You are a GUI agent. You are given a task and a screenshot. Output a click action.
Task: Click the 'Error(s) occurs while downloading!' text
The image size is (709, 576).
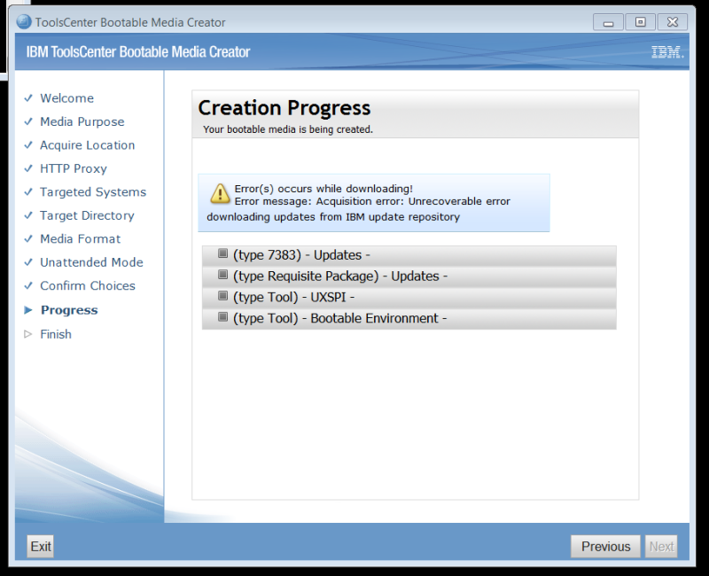pyautogui.click(x=323, y=189)
